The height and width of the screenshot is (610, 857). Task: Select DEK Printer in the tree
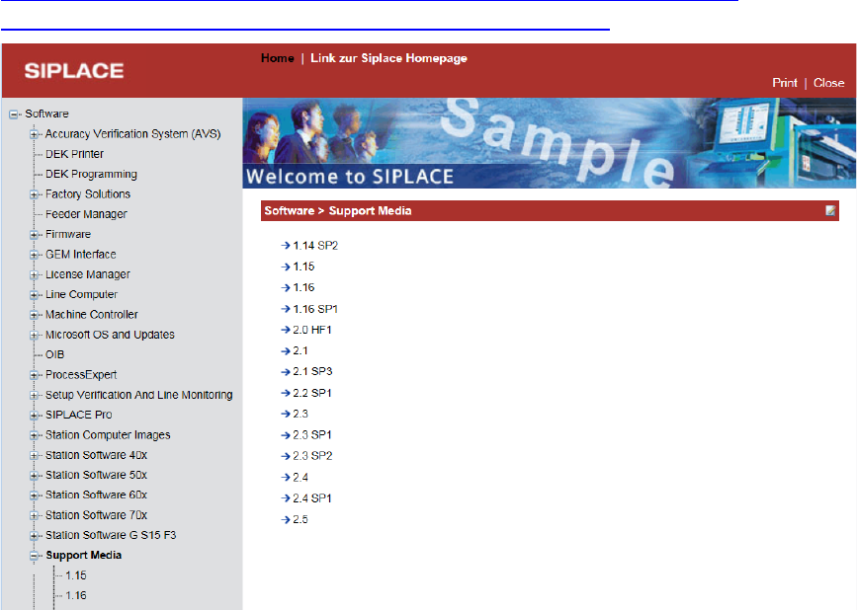[74, 154]
